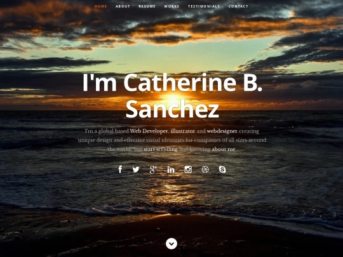The height and width of the screenshot is (257, 343).
Task: Click the 'illustrator' highlighted text
Action: (x=183, y=131)
